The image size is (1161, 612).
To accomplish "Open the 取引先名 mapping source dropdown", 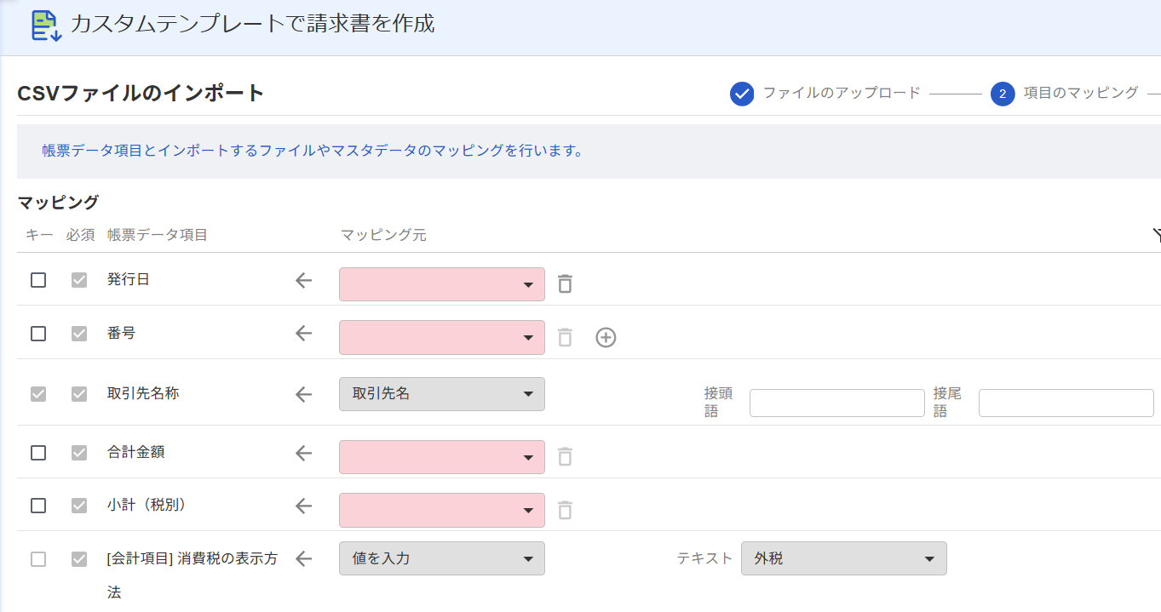I will coord(442,394).
